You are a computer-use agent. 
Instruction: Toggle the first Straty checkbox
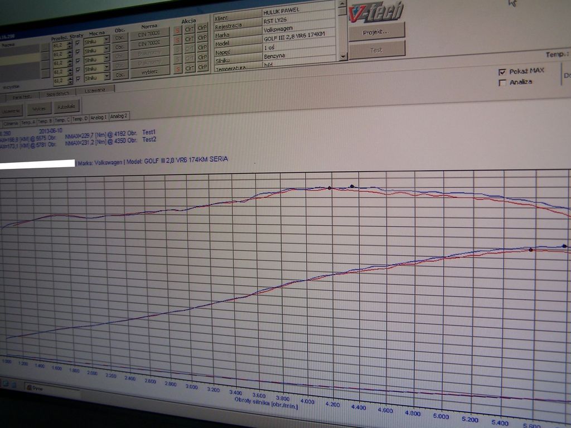[x=78, y=42]
